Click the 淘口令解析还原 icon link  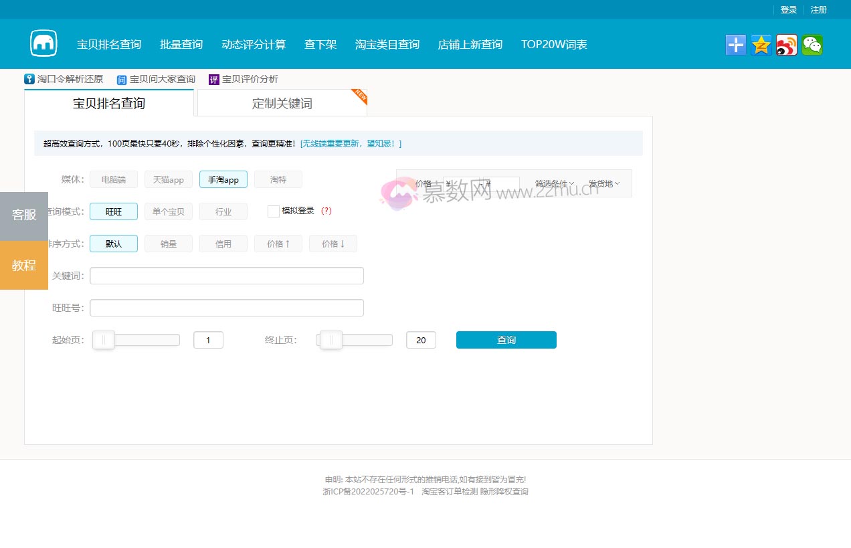[29, 78]
